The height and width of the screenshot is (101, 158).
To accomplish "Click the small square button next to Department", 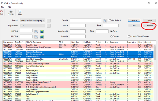I will (x=49, y=26).
